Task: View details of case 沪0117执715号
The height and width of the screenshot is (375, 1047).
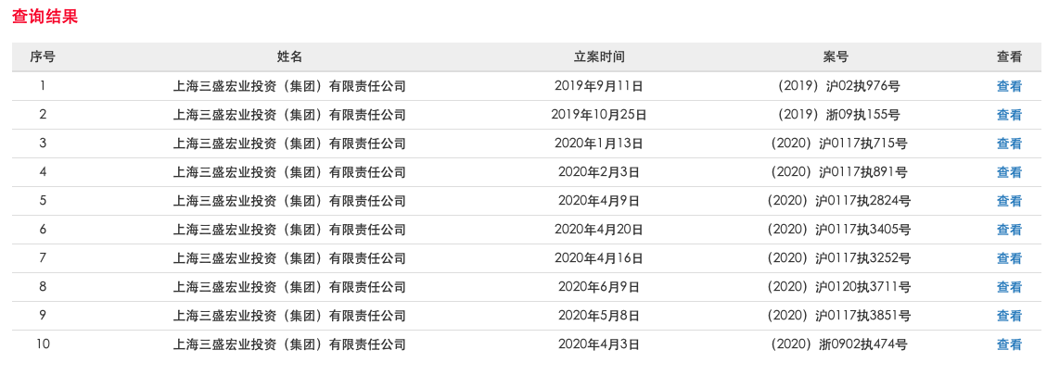Action: tap(1009, 144)
